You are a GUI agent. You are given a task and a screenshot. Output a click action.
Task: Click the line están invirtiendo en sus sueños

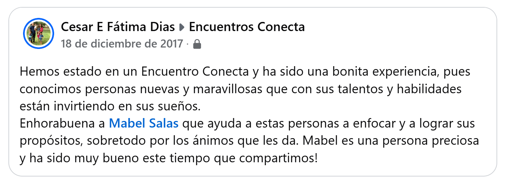pos(110,107)
